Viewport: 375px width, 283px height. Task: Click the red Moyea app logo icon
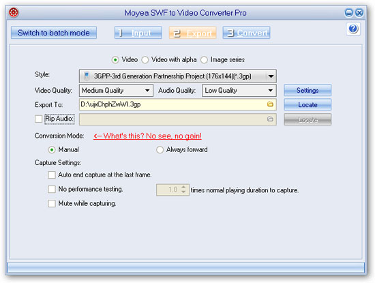click(14, 12)
